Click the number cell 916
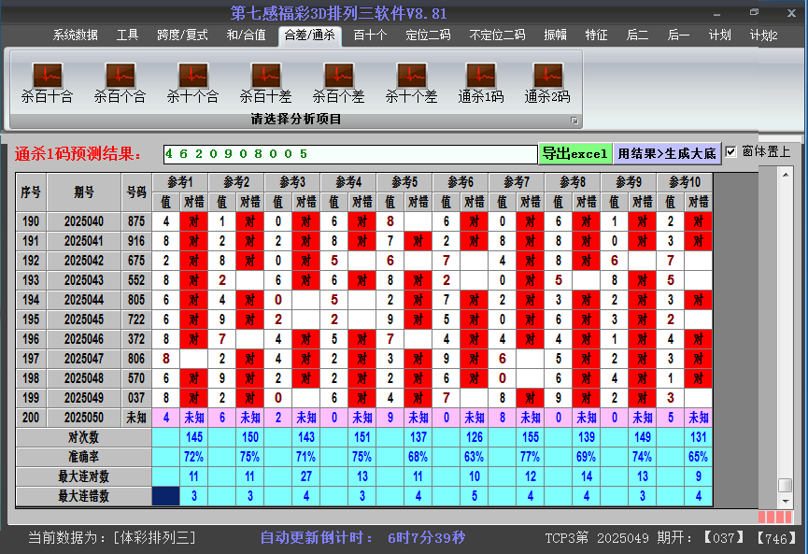This screenshot has width=808, height=554. pos(136,241)
